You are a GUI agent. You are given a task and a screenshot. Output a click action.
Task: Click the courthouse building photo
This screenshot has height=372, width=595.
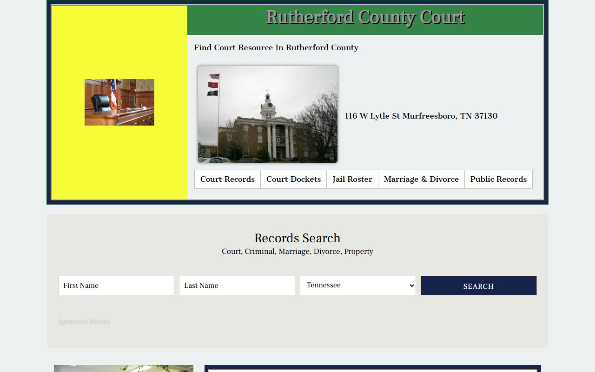point(268,114)
